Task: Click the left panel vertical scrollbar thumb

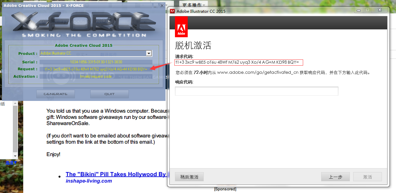Action: [15, 129]
